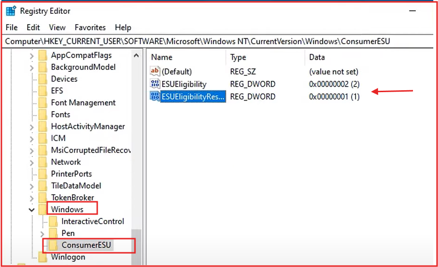Click the registry path address bar
Screen dimensions: 438x267
point(219,42)
